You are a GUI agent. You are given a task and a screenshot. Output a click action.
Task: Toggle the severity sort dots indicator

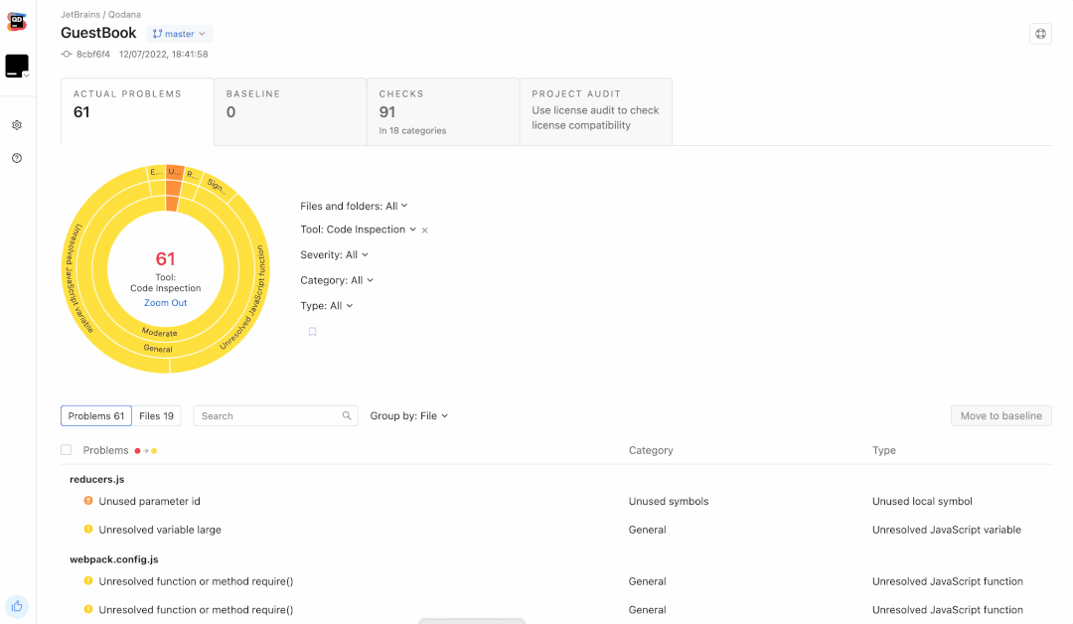[146, 451]
